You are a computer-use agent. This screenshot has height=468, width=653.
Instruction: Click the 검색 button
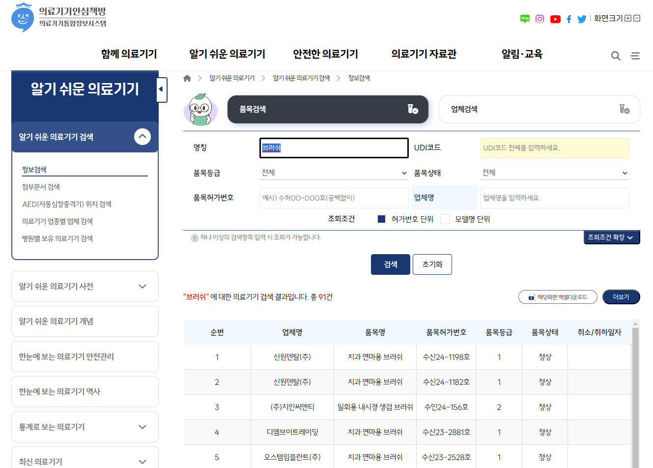[x=391, y=264]
